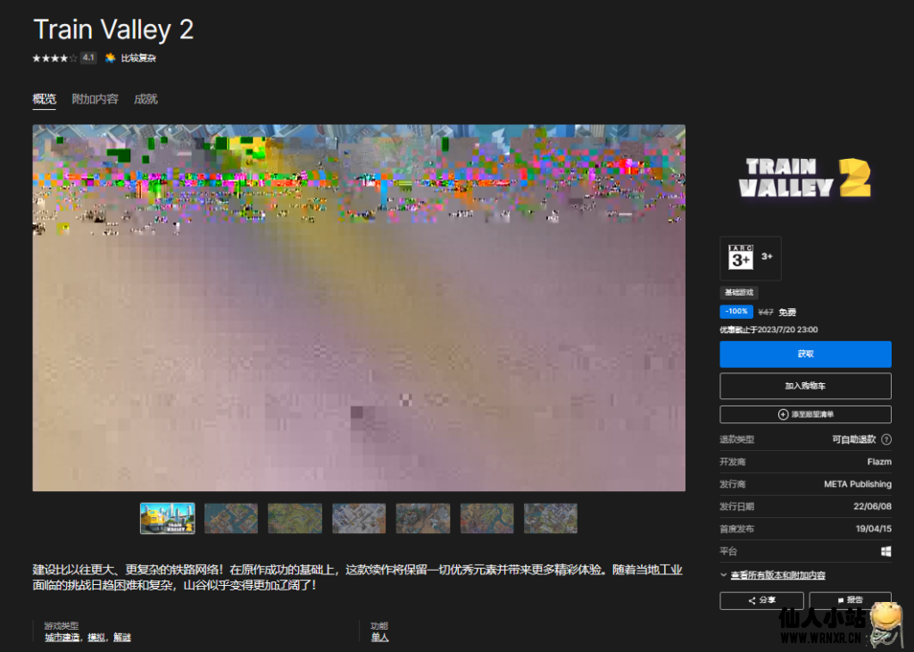Open the 单人 feature link
Screen dimensions: 914x652
pyautogui.click(x=380, y=638)
